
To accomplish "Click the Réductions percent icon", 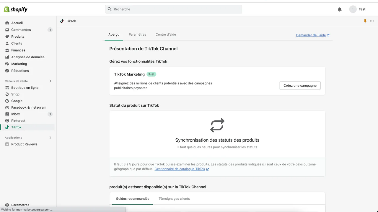I will [7, 71].
